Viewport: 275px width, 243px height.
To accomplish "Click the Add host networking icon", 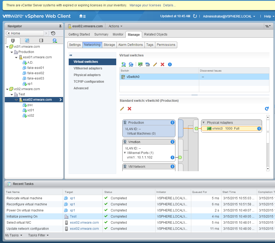I will pos(123,64).
